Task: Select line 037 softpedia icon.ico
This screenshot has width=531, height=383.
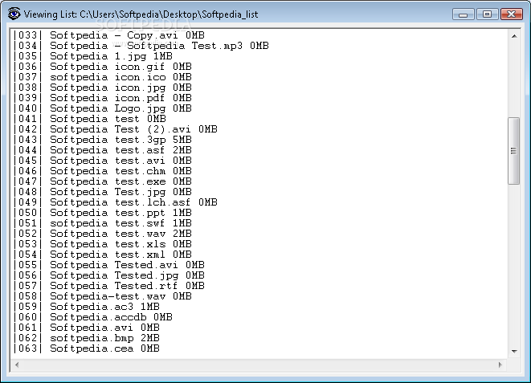Action: pos(103,77)
